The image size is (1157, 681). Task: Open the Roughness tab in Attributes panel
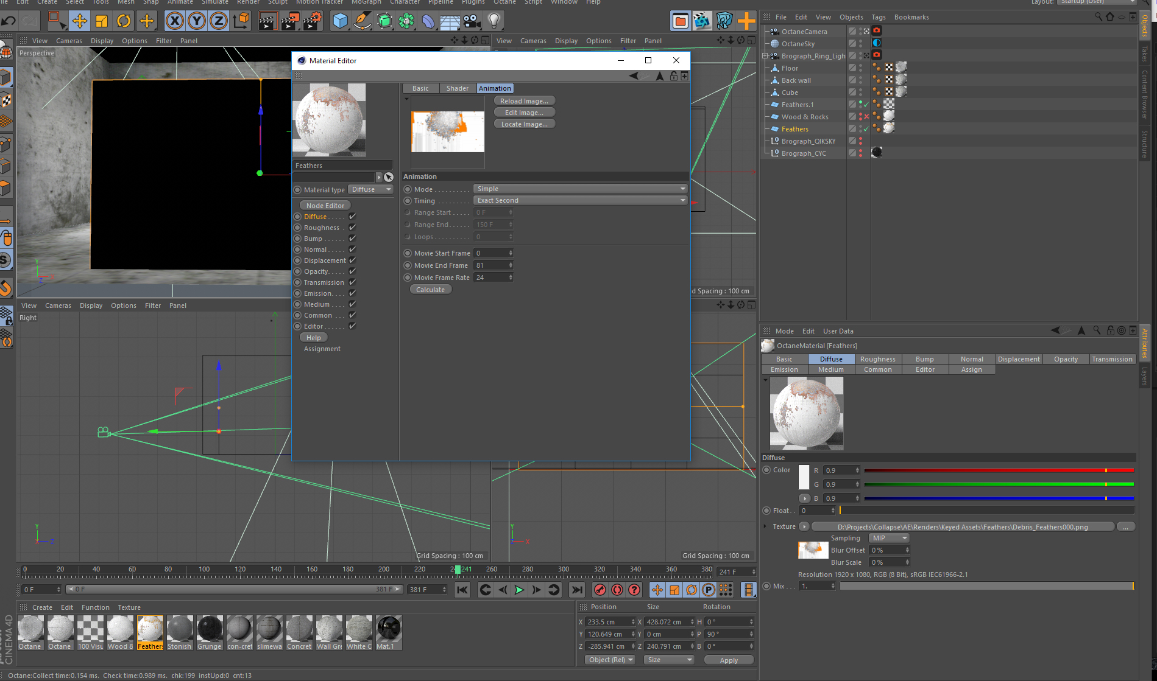pos(877,359)
